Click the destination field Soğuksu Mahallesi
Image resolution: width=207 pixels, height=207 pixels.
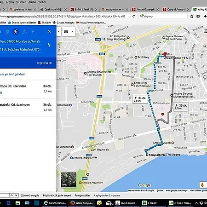click(x=21, y=50)
